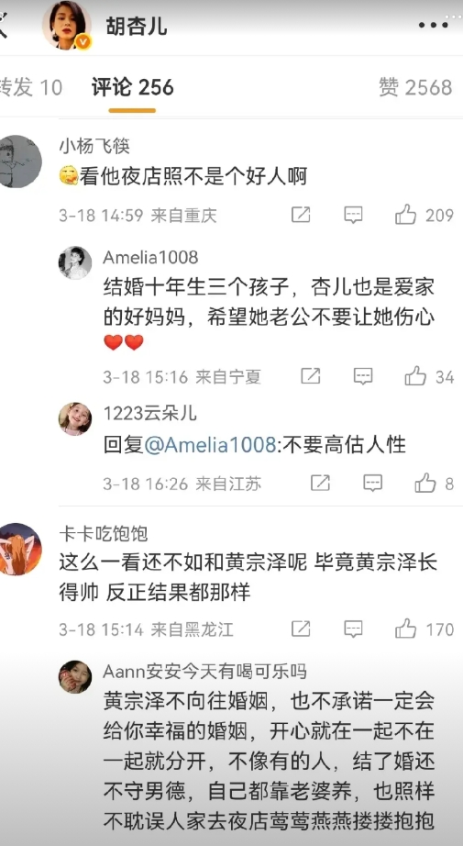The width and height of the screenshot is (463, 846).
Task: Thumbs-up 卡卡吃饱饱's comment with 170 likes
Action: [406, 629]
